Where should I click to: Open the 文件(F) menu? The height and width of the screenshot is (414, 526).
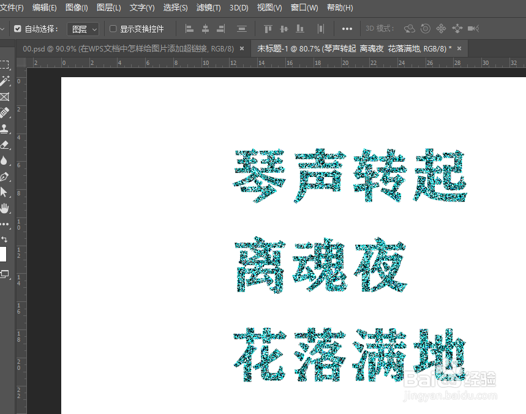pyautogui.click(x=12, y=7)
